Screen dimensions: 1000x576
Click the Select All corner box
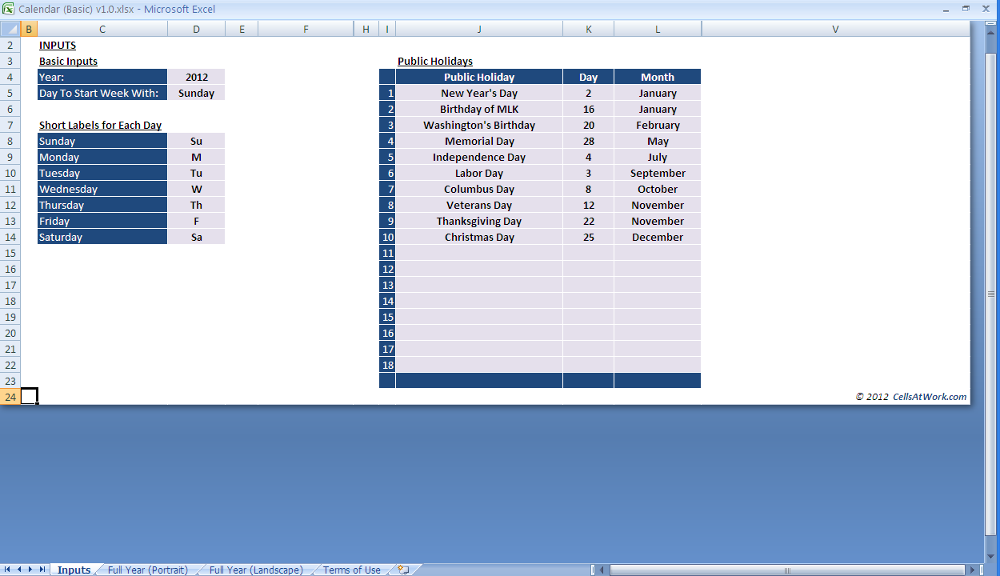click(10, 30)
